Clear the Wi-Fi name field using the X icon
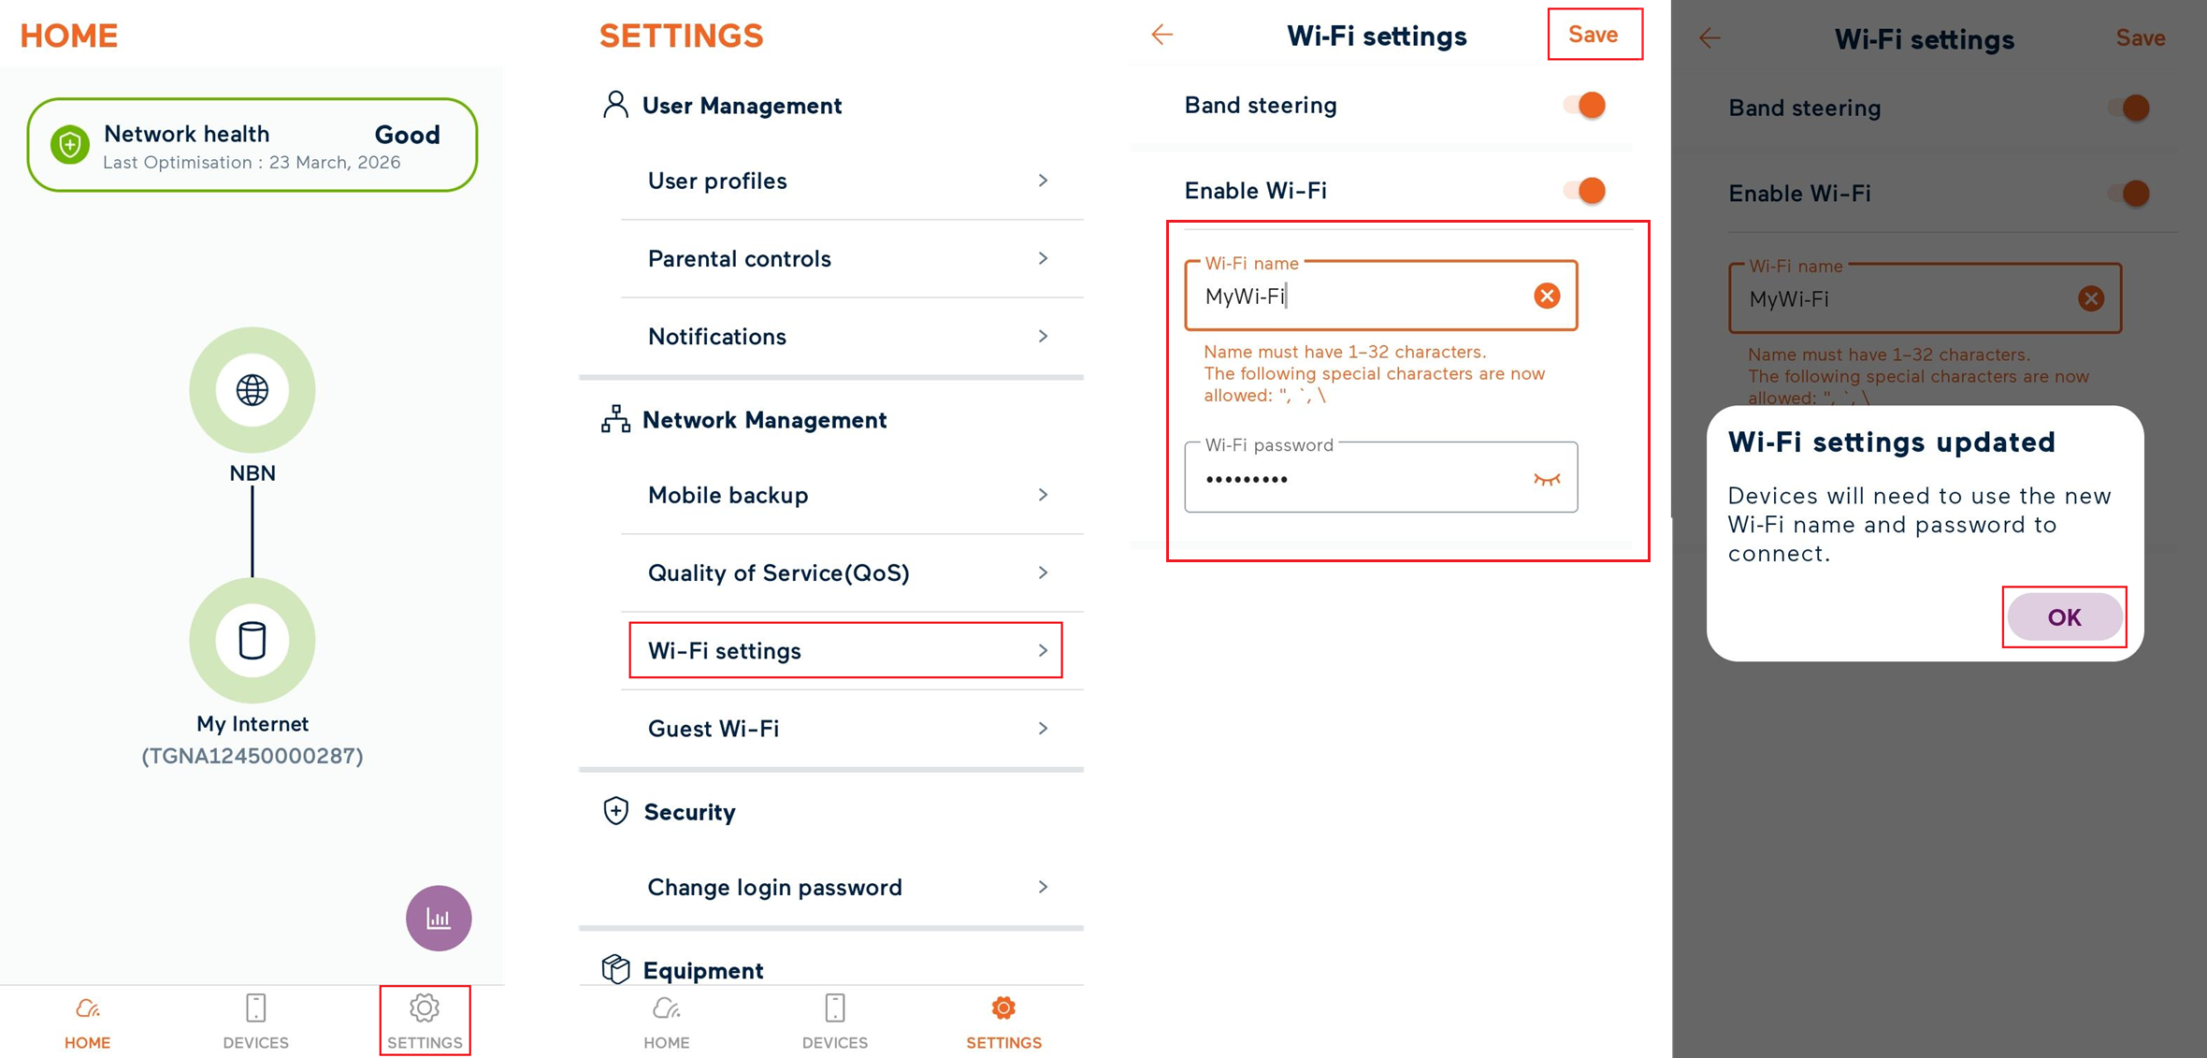The width and height of the screenshot is (2207, 1058). coord(1546,296)
